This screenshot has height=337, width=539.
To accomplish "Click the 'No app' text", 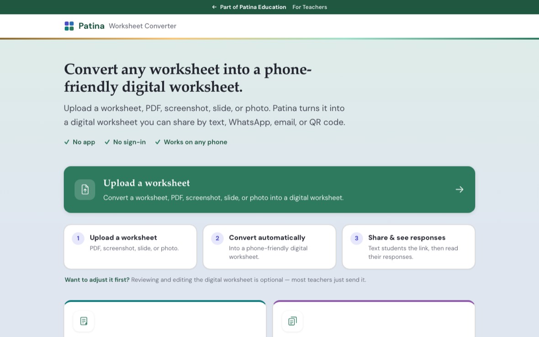I will (84, 142).
